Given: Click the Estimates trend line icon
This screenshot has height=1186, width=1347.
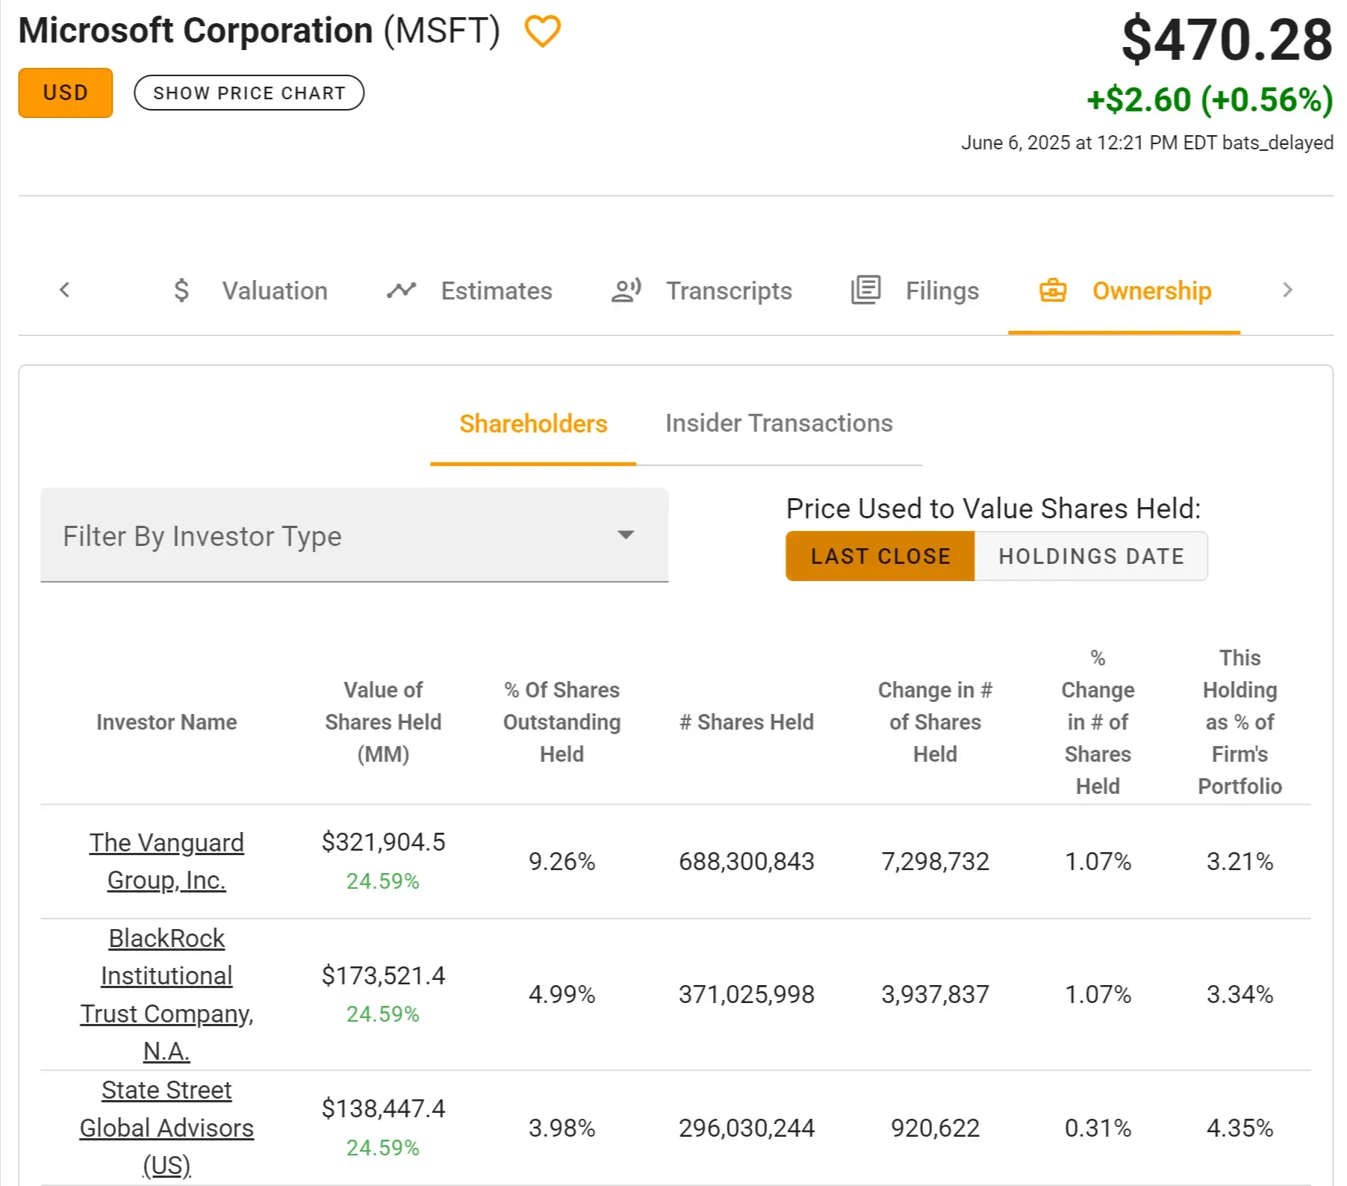Looking at the screenshot, I should tap(401, 290).
